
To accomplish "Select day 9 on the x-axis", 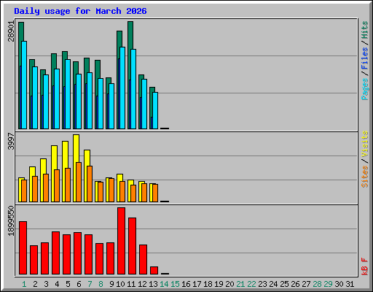I will (111, 284).
